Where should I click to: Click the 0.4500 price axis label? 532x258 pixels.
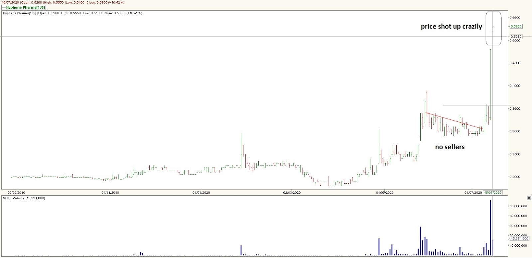[x=515, y=63]
